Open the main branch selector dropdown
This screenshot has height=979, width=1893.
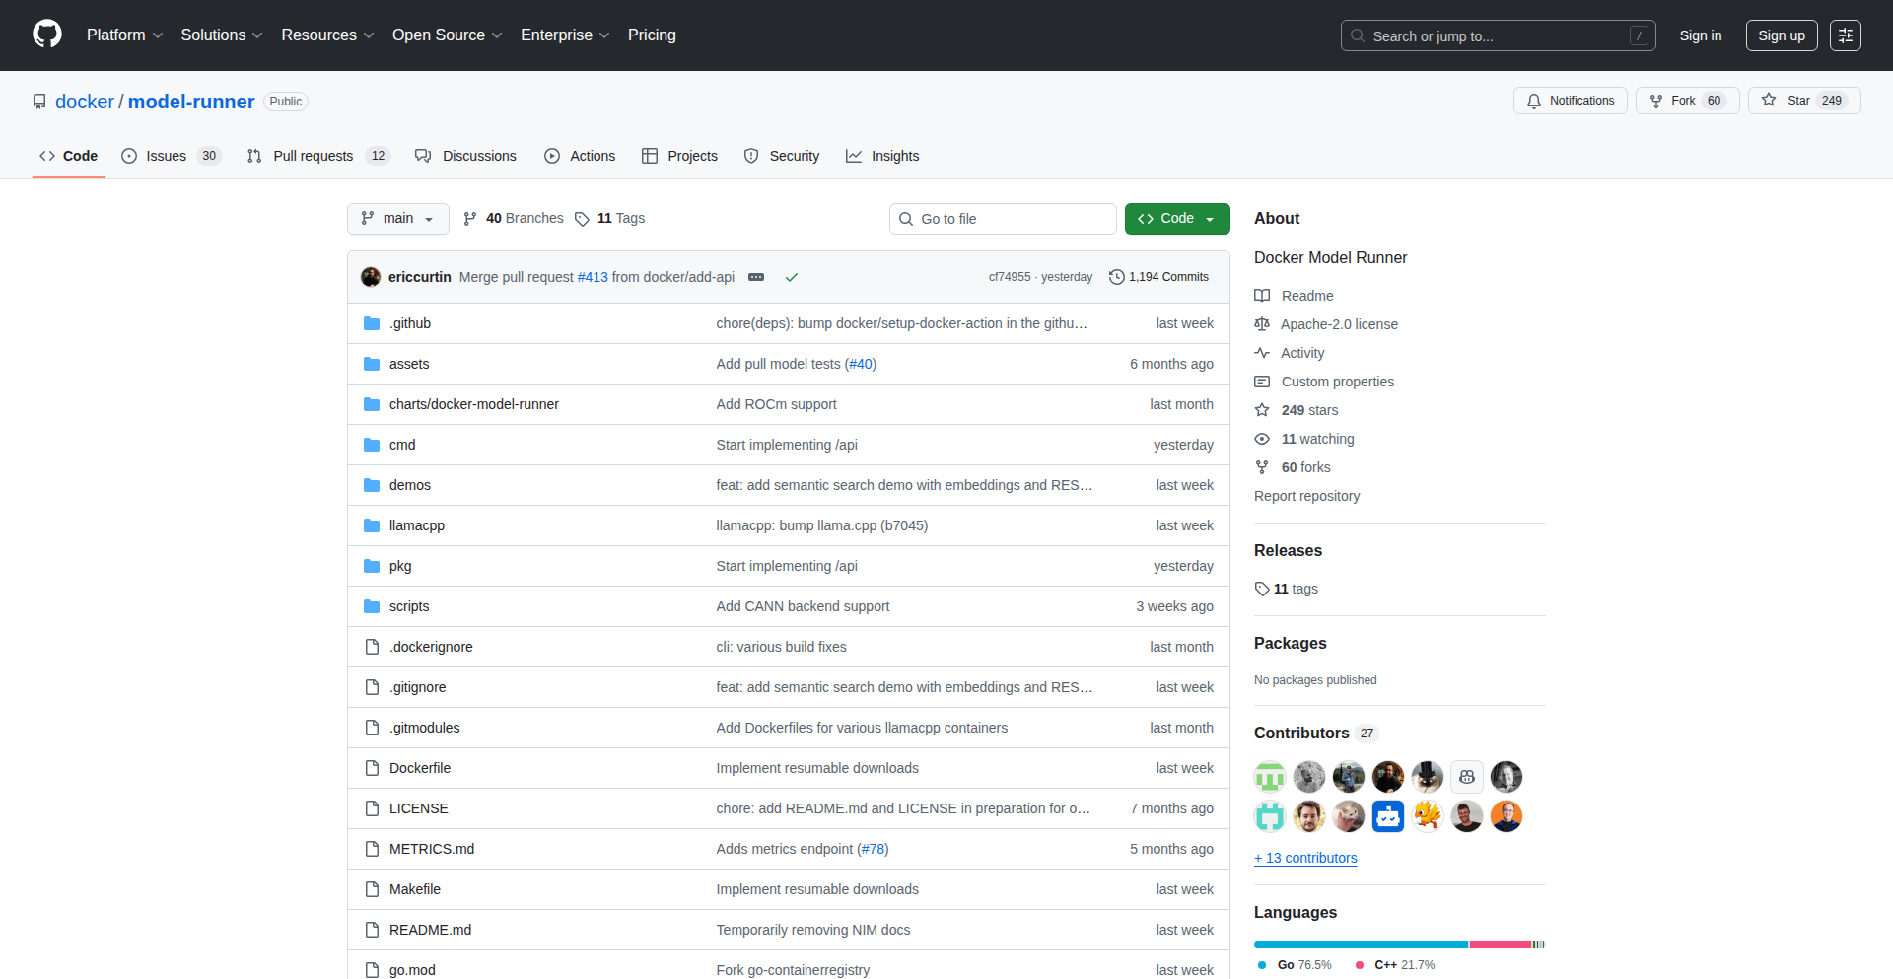tap(397, 218)
